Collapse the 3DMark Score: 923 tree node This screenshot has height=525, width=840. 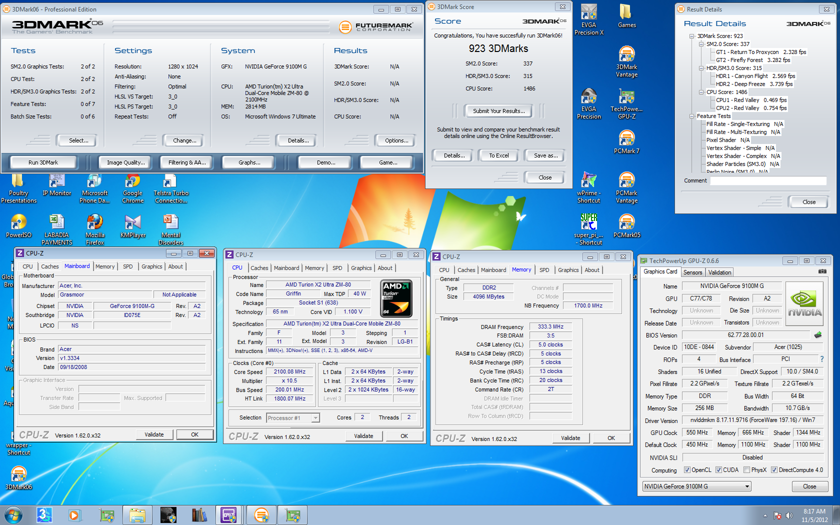coord(692,36)
